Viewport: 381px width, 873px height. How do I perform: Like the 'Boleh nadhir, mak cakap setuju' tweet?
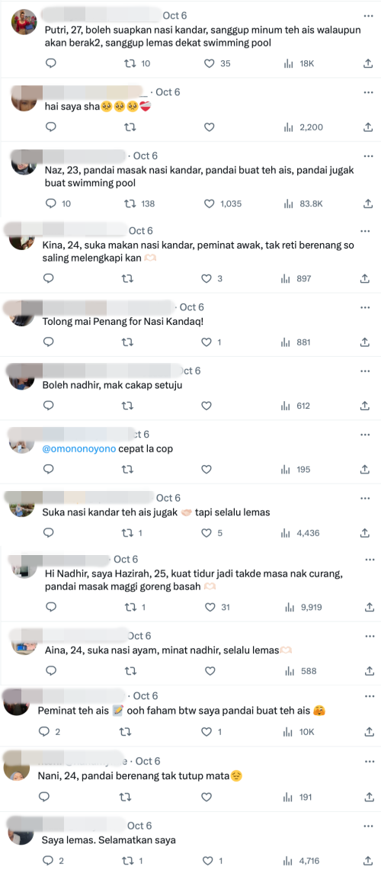click(x=207, y=406)
